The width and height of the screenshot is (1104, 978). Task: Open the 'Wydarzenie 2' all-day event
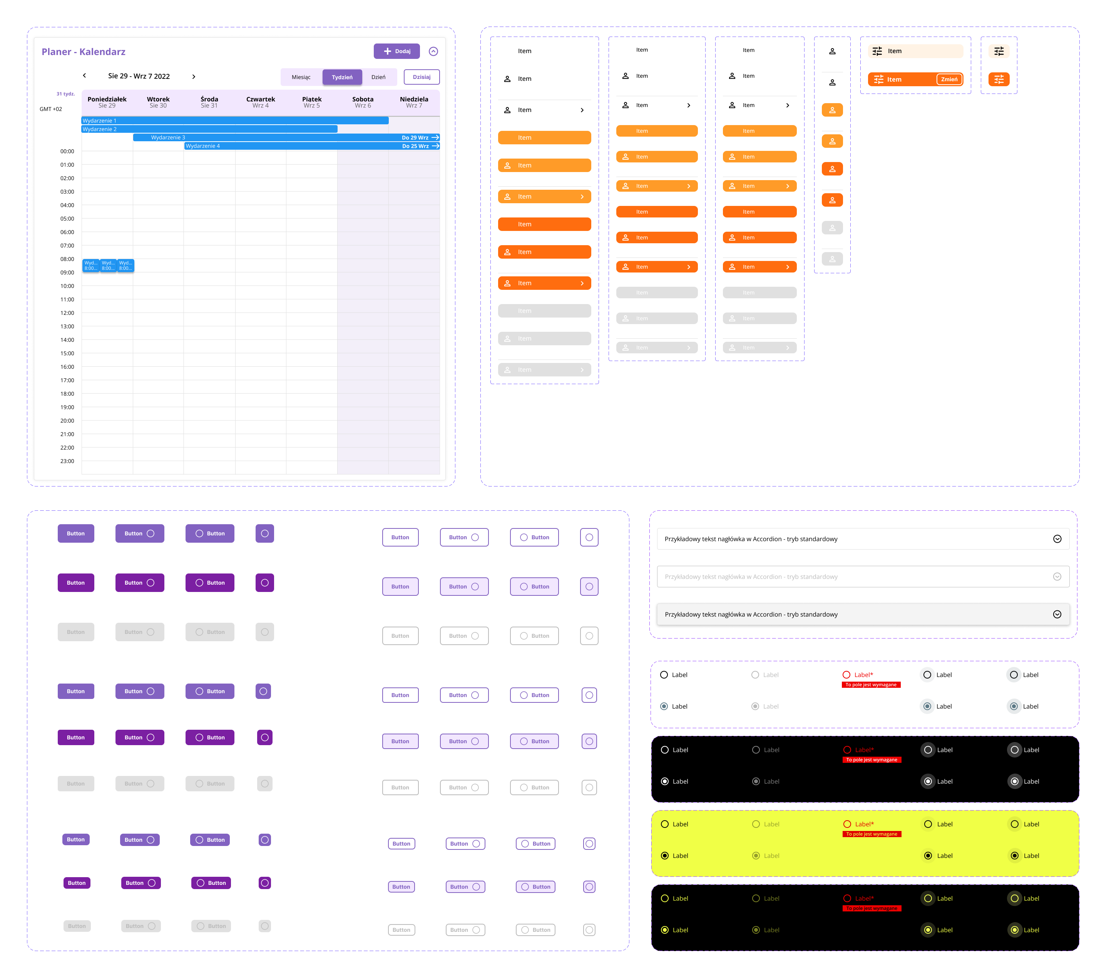(209, 129)
